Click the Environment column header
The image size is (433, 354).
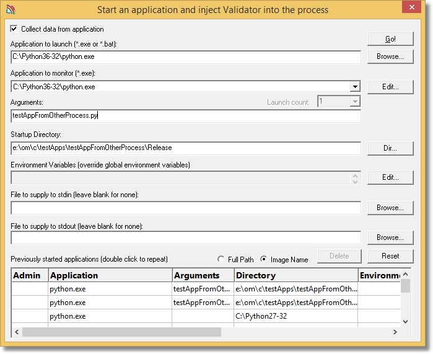(380, 275)
